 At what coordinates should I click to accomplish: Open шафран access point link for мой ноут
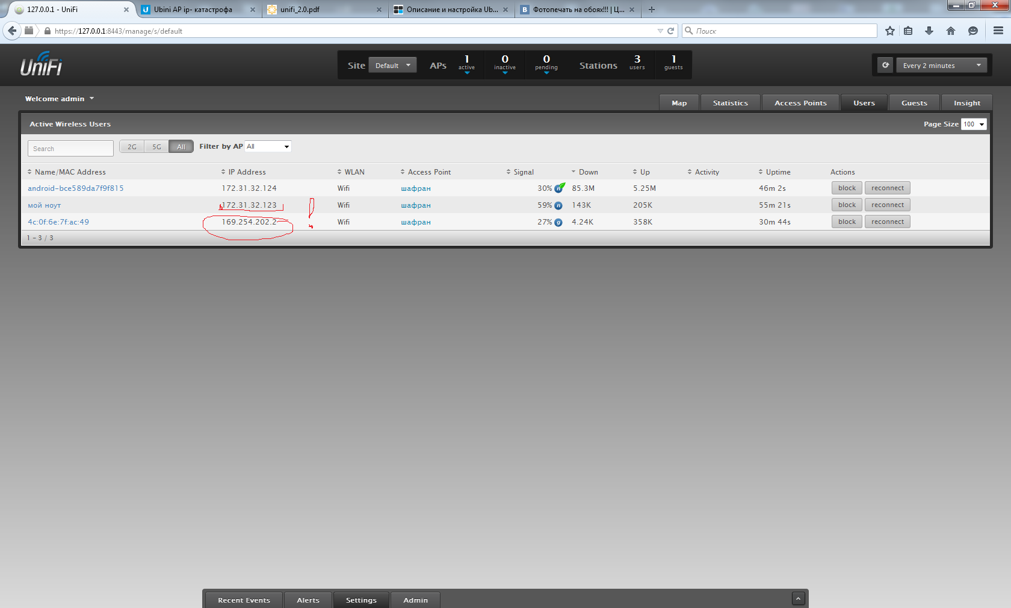(x=416, y=205)
